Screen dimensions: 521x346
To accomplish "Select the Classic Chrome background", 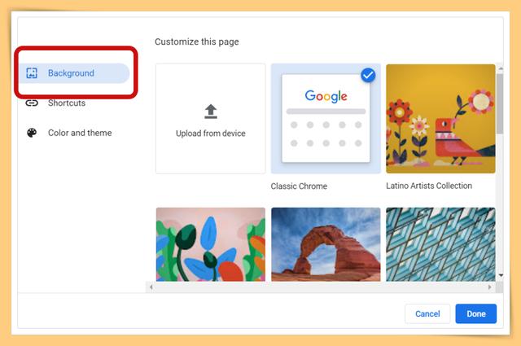I will click(326, 119).
